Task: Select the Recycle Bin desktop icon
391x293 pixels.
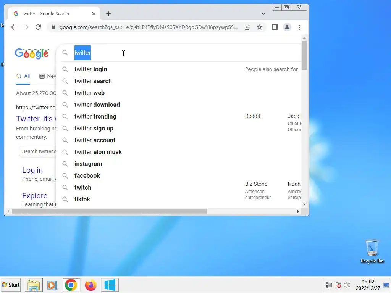Action: pos(372,251)
